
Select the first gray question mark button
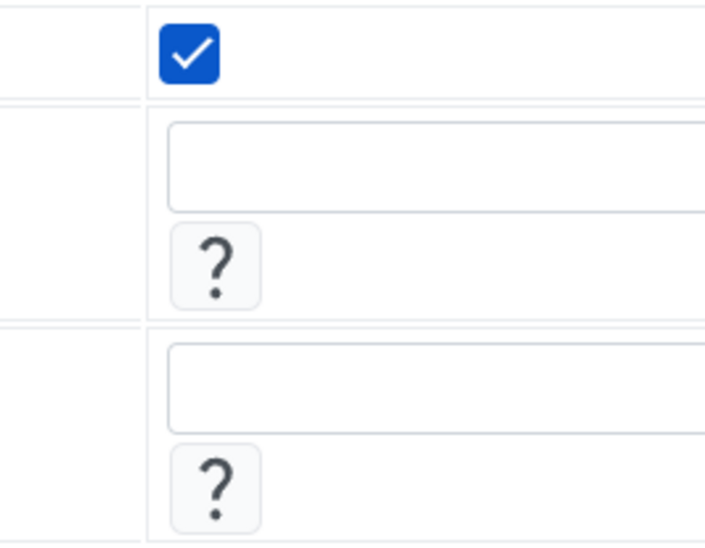(216, 266)
